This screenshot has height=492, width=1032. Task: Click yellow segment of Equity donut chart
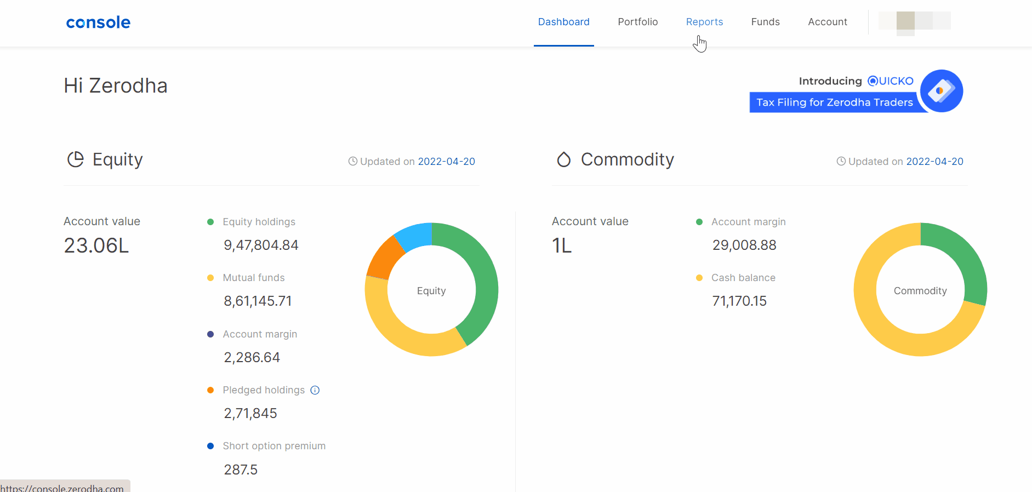pyautogui.click(x=400, y=337)
